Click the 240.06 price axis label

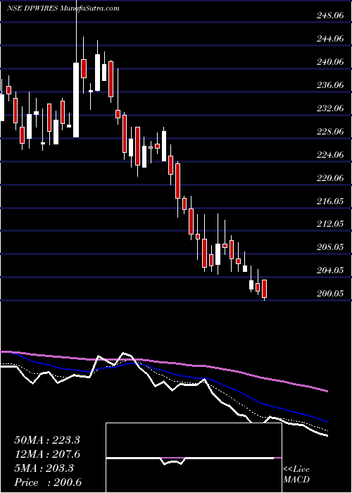click(329, 62)
